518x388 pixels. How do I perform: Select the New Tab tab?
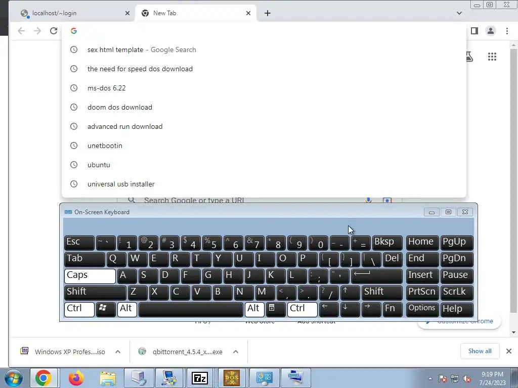coord(195,13)
